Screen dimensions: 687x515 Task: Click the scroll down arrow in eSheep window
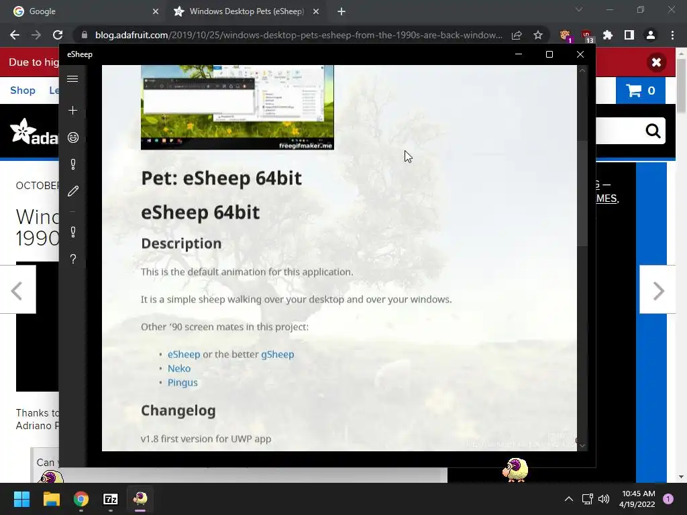pyautogui.click(x=582, y=445)
